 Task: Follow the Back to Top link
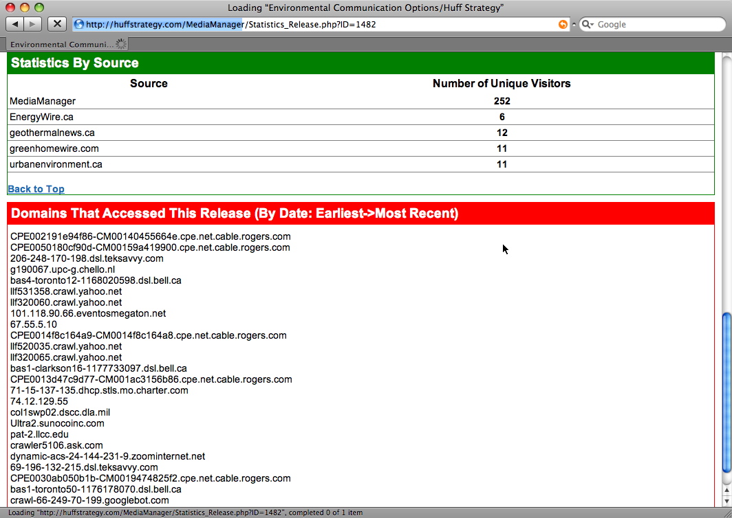click(36, 189)
